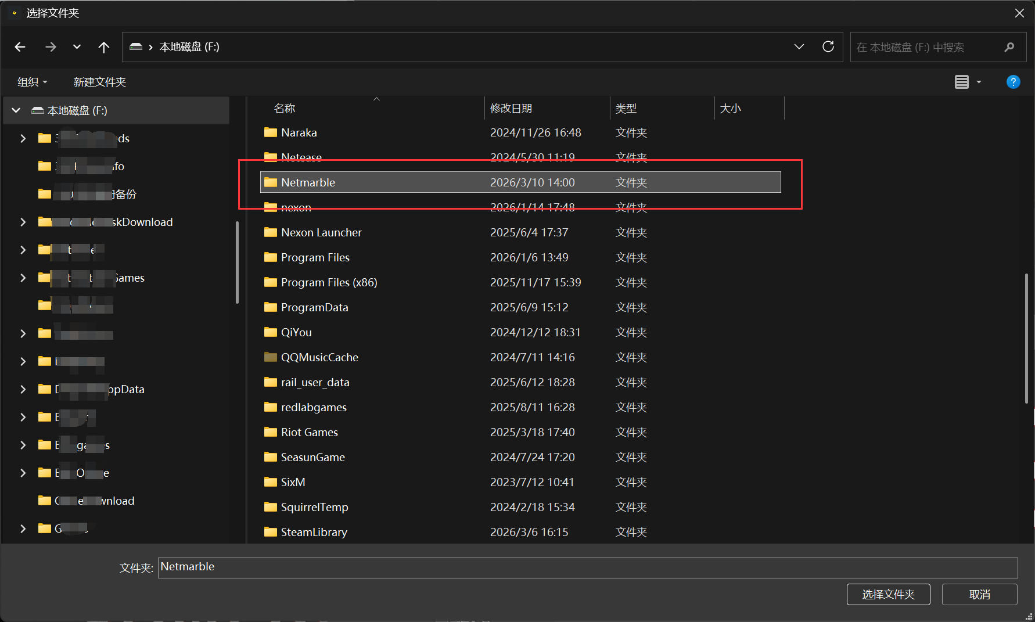Click the file list vertical scrollbar

tap(1026, 338)
